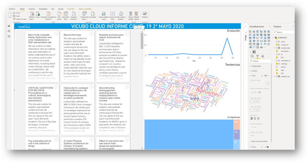Image resolution: width=308 pixels, height=163 pixels.
Task: Open the Color de fuente picker
Action: [253, 101]
